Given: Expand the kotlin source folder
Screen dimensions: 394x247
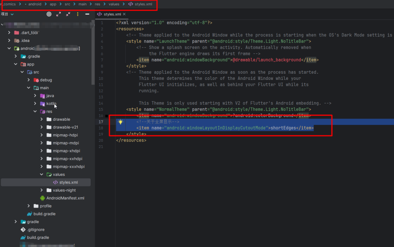Looking at the screenshot, I should (35, 104).
